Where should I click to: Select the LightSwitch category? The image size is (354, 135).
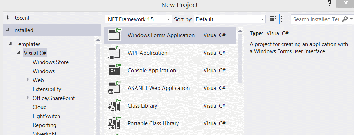pyautogui.click(x=46, y=116)
